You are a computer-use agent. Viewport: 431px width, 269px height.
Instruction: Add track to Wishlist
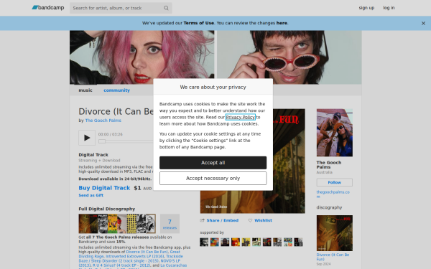coord(263,220)
